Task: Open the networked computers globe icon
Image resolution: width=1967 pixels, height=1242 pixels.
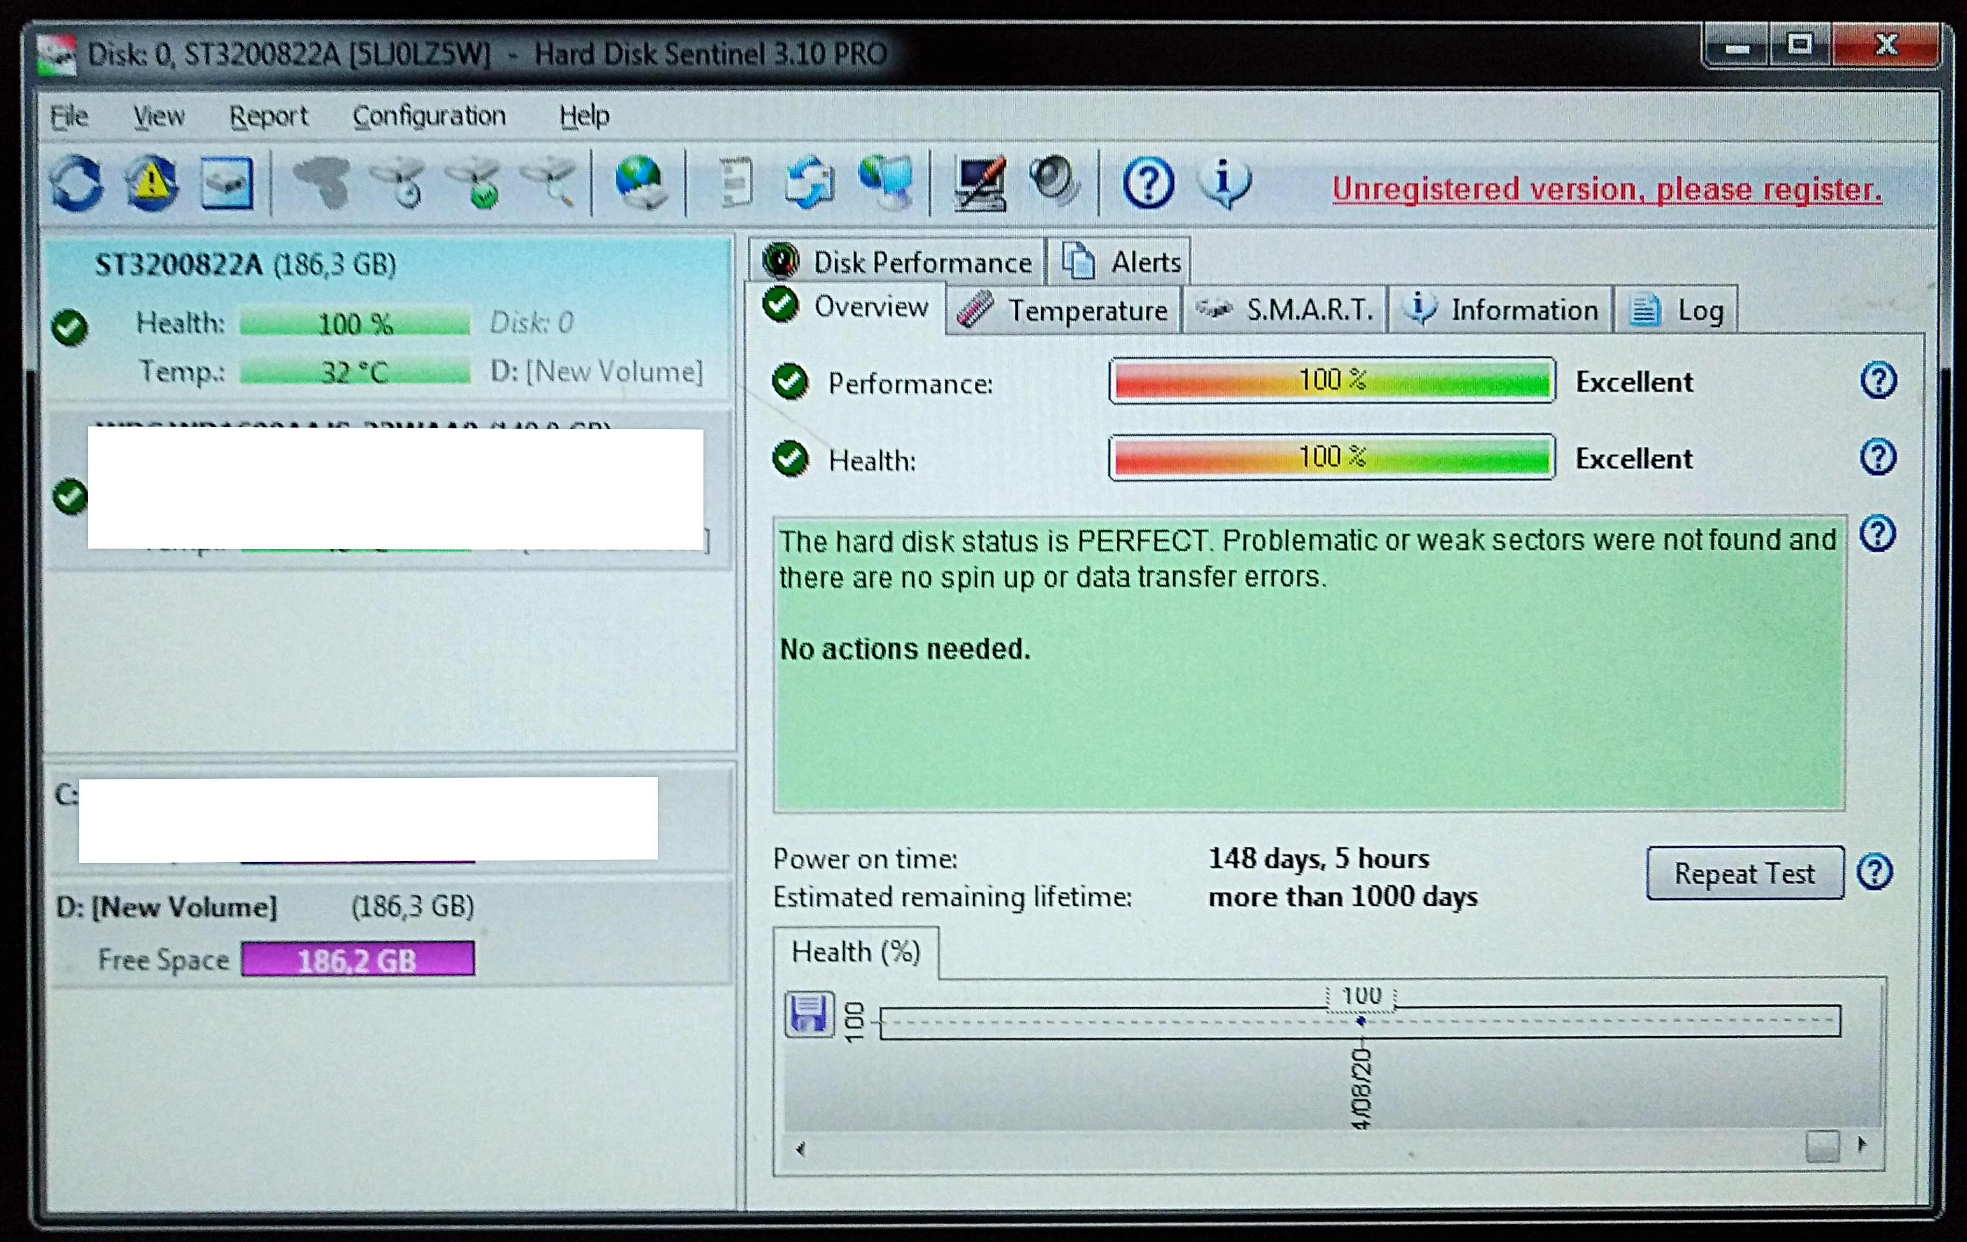Action: (x=886, y=183)
